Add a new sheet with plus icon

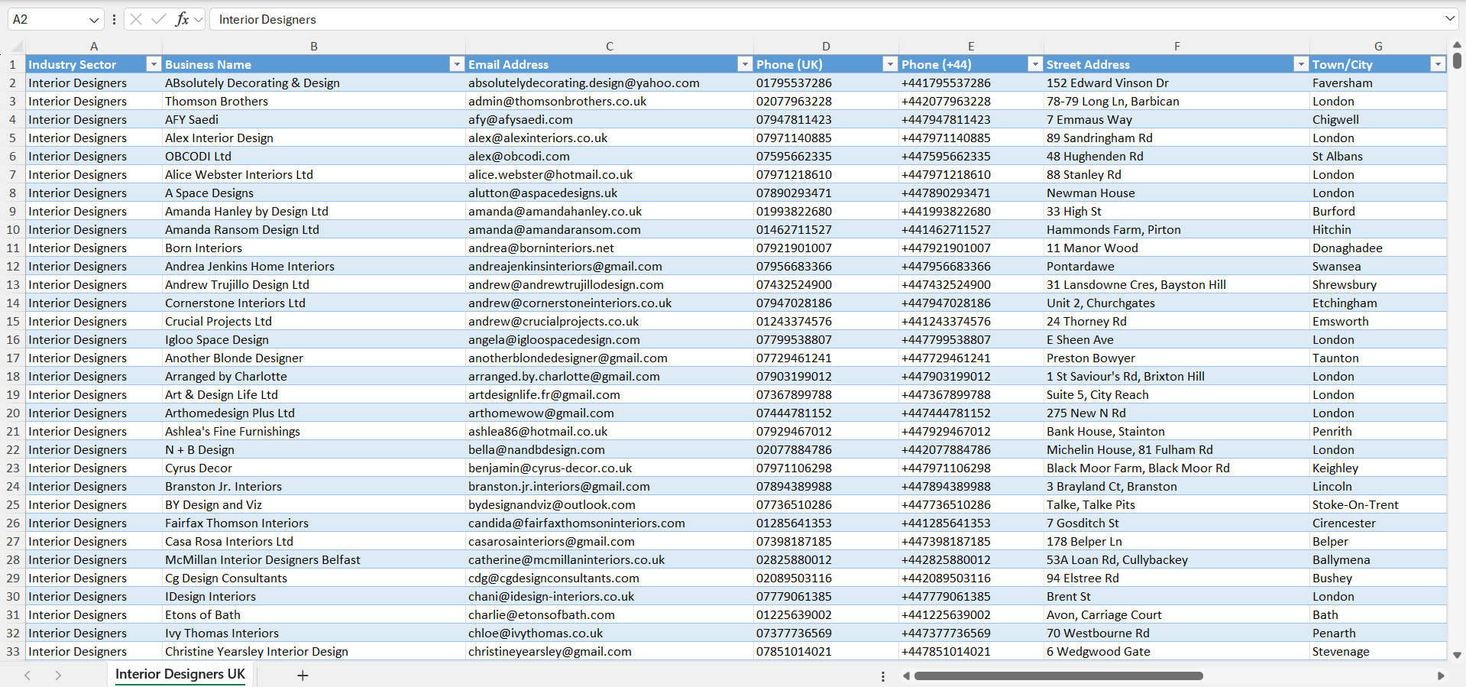click(x=303, y=676)
